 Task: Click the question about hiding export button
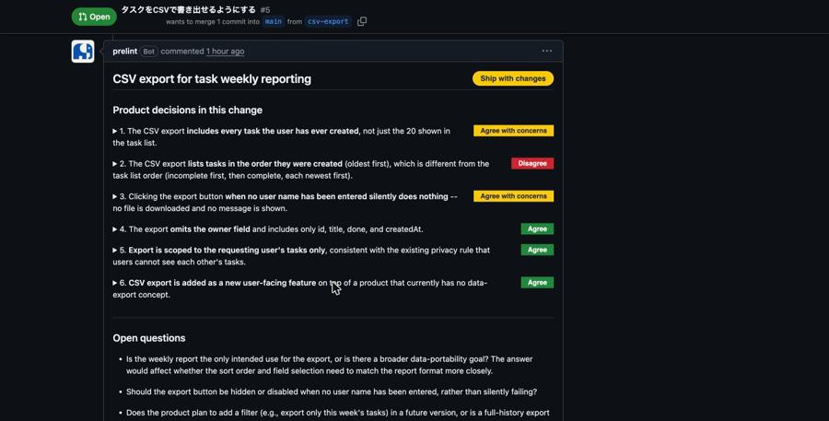click(332, 392)
